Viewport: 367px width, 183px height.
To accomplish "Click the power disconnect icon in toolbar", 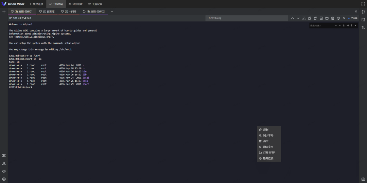I will click(338, 18).
